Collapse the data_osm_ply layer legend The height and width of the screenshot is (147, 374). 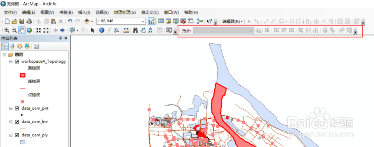pyautogui.click(x=10, y=135)
